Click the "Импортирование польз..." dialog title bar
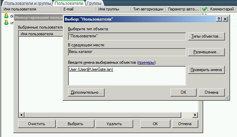 pyautogui.click(x=39, y=17)
